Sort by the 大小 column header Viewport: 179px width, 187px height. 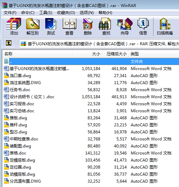[87, 54]
